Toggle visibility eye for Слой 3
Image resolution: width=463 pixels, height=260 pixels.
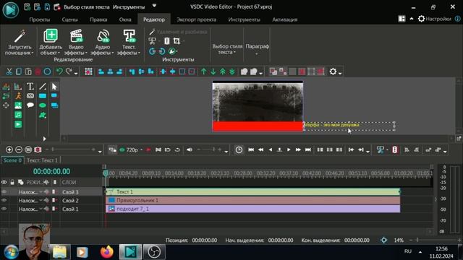(x=4, y=192)
